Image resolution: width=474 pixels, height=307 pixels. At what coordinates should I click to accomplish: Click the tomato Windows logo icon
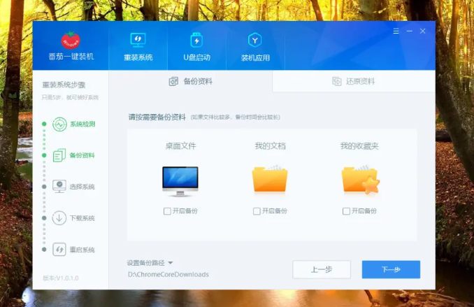(71, 41)
